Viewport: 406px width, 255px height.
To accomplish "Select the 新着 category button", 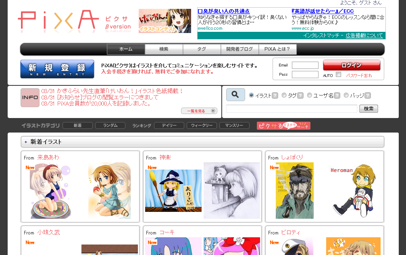I will point(78,125).
